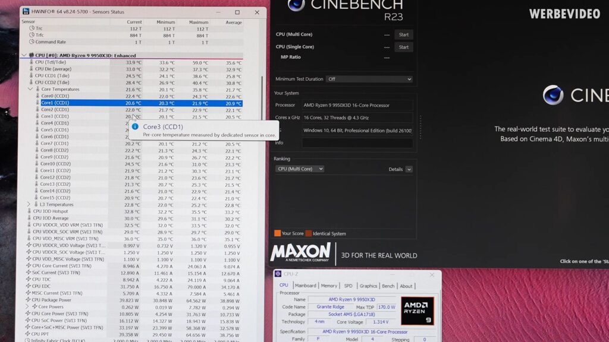This screenshot has height=342, width=609.
Task: Click the Maximum column header in HWiNFO
Action: point(199,22)
